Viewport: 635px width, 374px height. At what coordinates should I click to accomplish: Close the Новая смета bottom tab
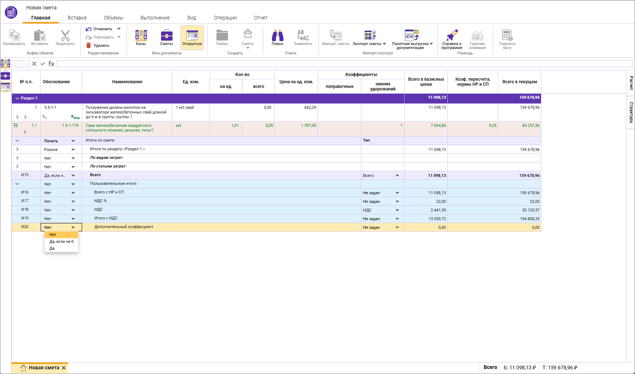(64, 368)
